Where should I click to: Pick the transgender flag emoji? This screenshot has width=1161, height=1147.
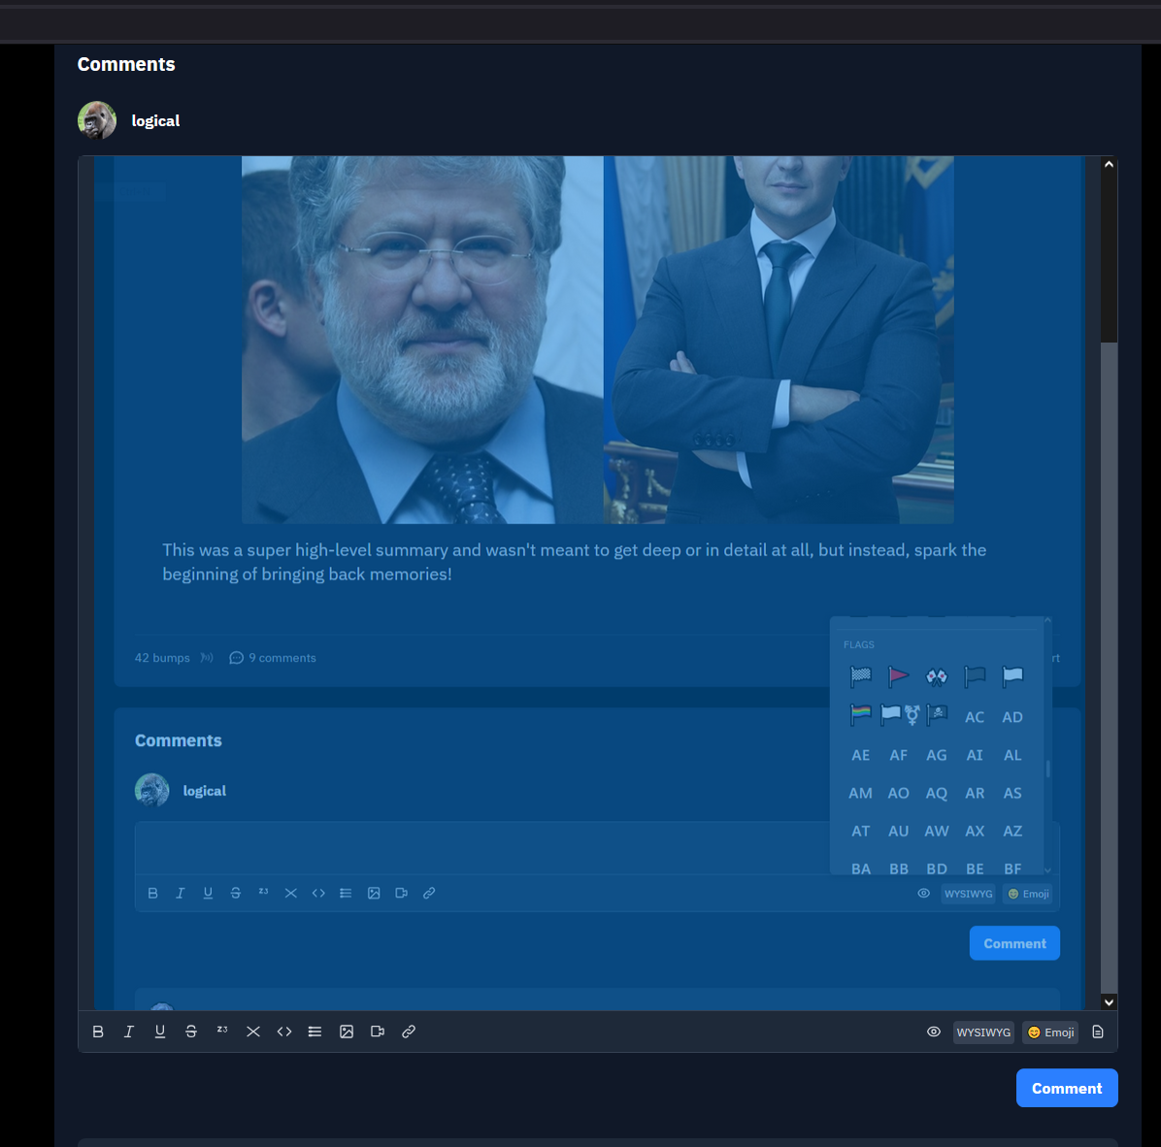[900, 715]
